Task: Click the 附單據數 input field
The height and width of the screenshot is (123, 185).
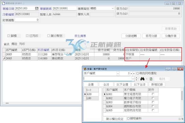Action: (27, 20)
